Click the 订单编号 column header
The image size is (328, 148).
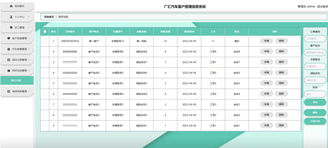(70, 32)
